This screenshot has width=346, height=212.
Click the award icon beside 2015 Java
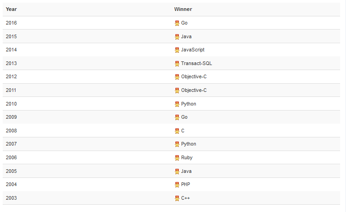tap(177, 37)
